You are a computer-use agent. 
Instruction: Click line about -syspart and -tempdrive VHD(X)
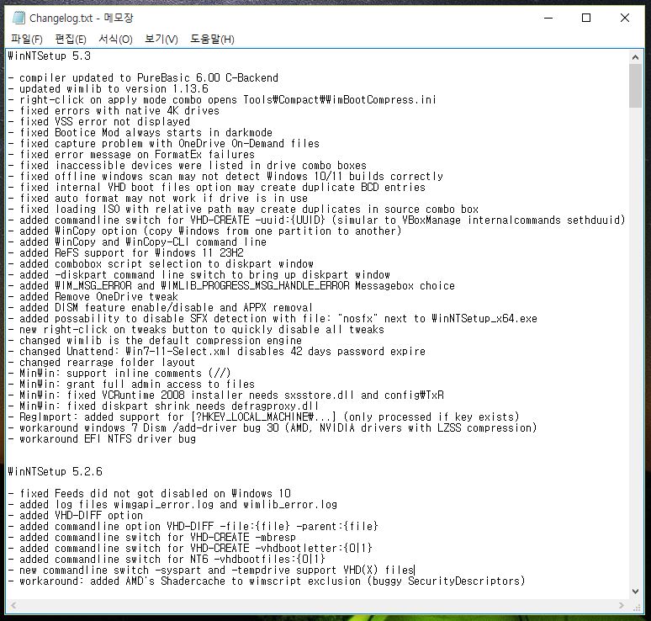coord(211,570)
